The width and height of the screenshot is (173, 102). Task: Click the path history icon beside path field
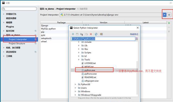click(137, 39)
